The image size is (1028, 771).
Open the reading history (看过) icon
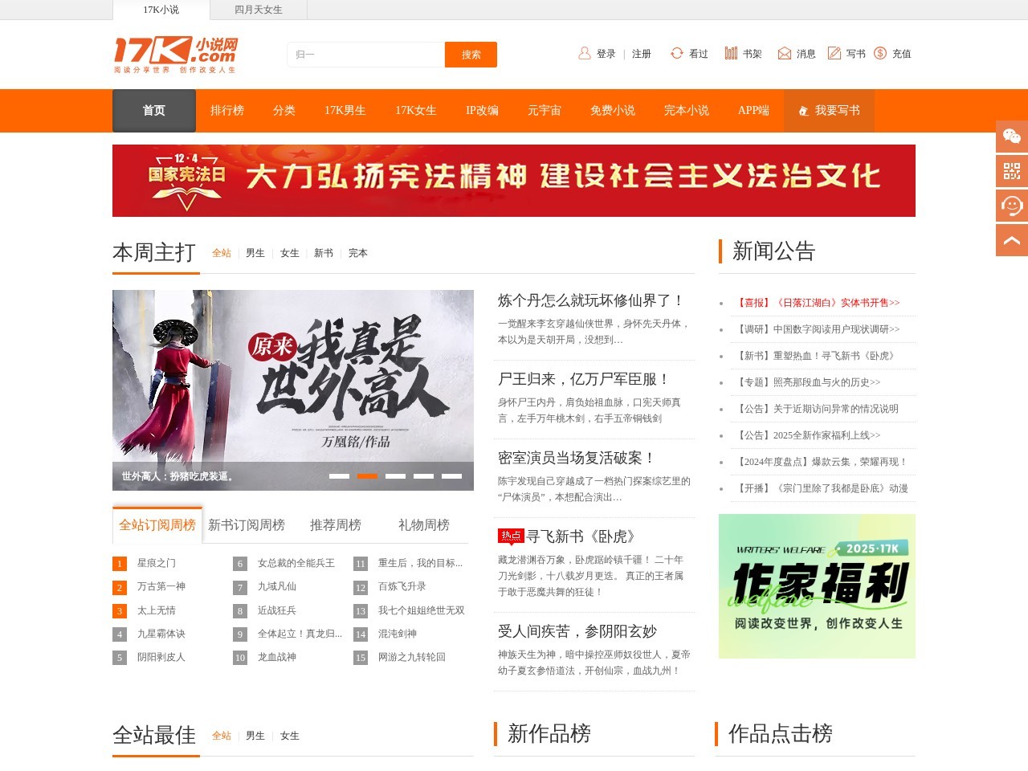[x=677, y=54]
